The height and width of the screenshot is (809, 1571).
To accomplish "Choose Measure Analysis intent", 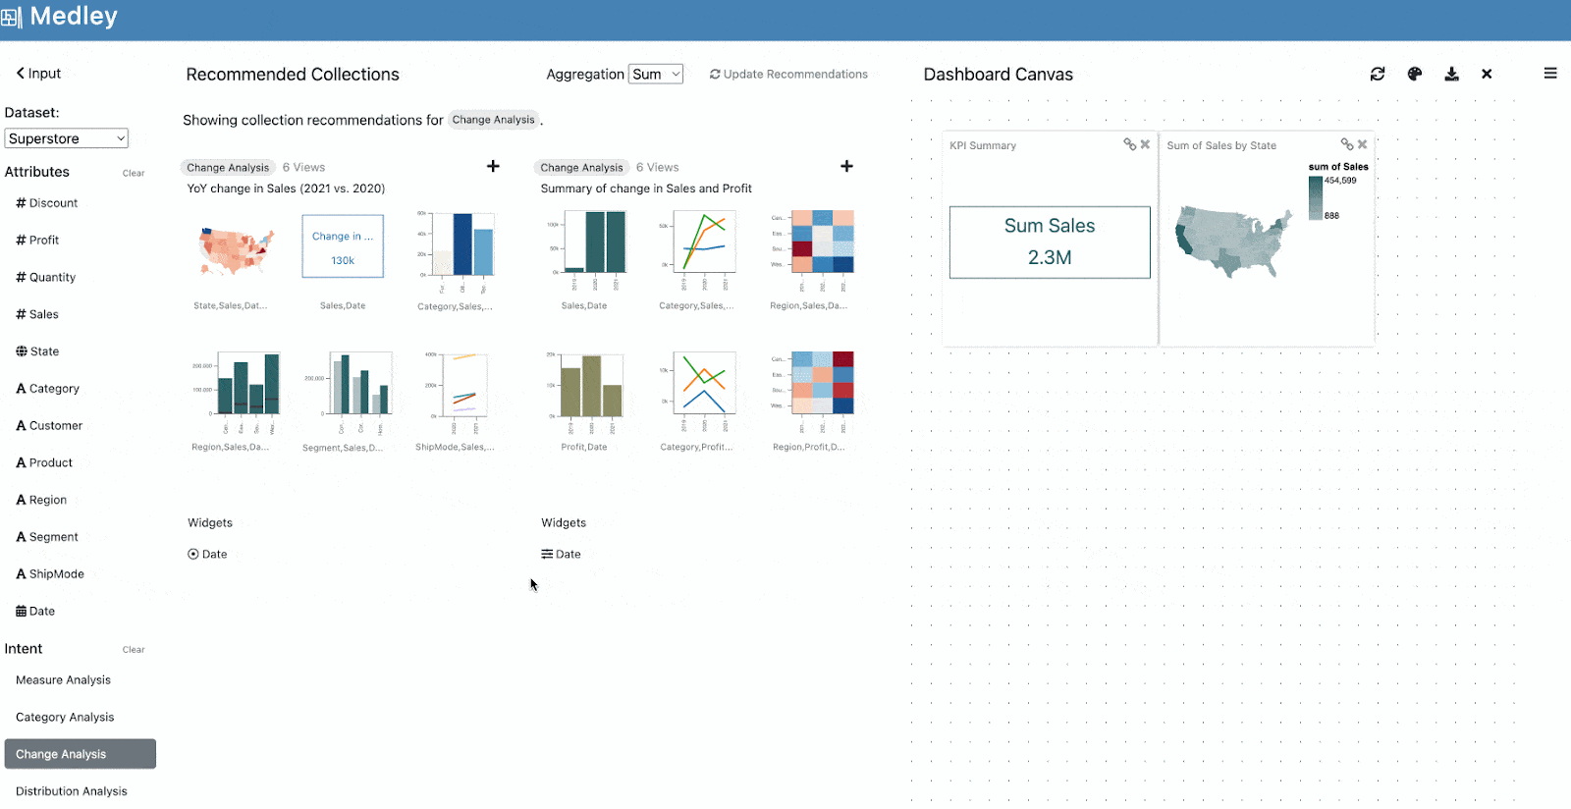I will 63,680.
